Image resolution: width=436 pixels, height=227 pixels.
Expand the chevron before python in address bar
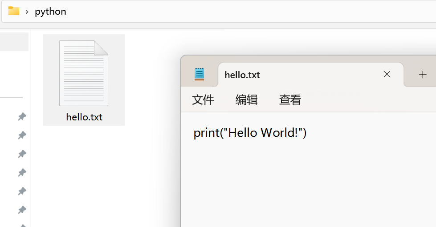(x=27, y=12)
